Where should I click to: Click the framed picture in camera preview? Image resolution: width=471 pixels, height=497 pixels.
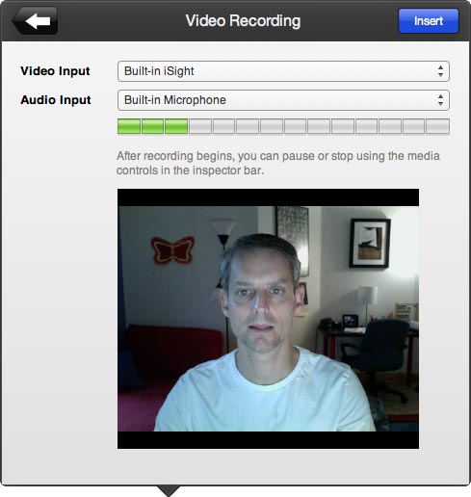370,243
